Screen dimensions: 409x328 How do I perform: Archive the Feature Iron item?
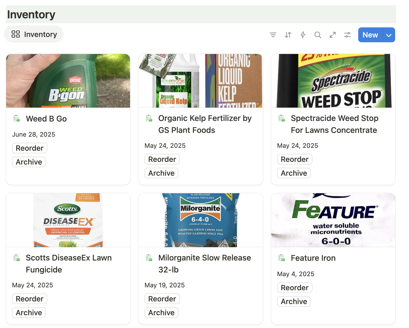294,301
